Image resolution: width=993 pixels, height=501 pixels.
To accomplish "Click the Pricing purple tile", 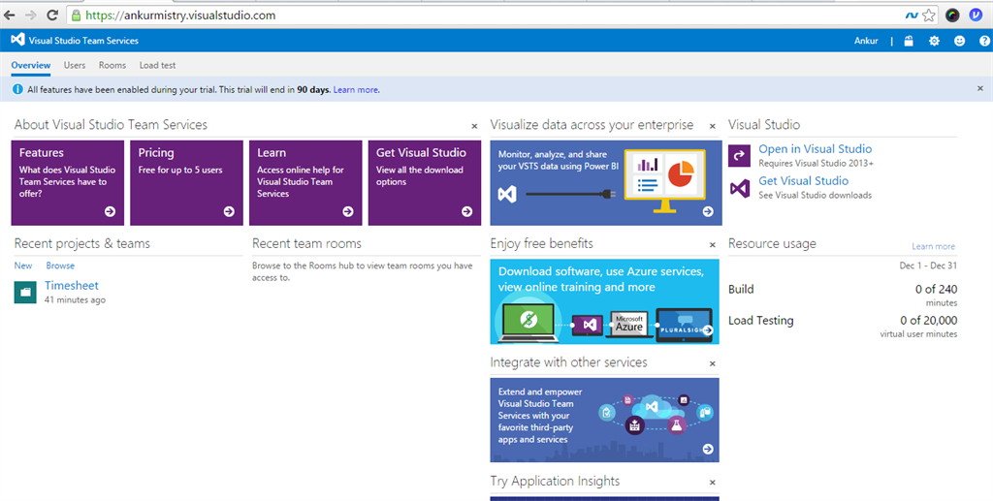I will coord(185,182).
